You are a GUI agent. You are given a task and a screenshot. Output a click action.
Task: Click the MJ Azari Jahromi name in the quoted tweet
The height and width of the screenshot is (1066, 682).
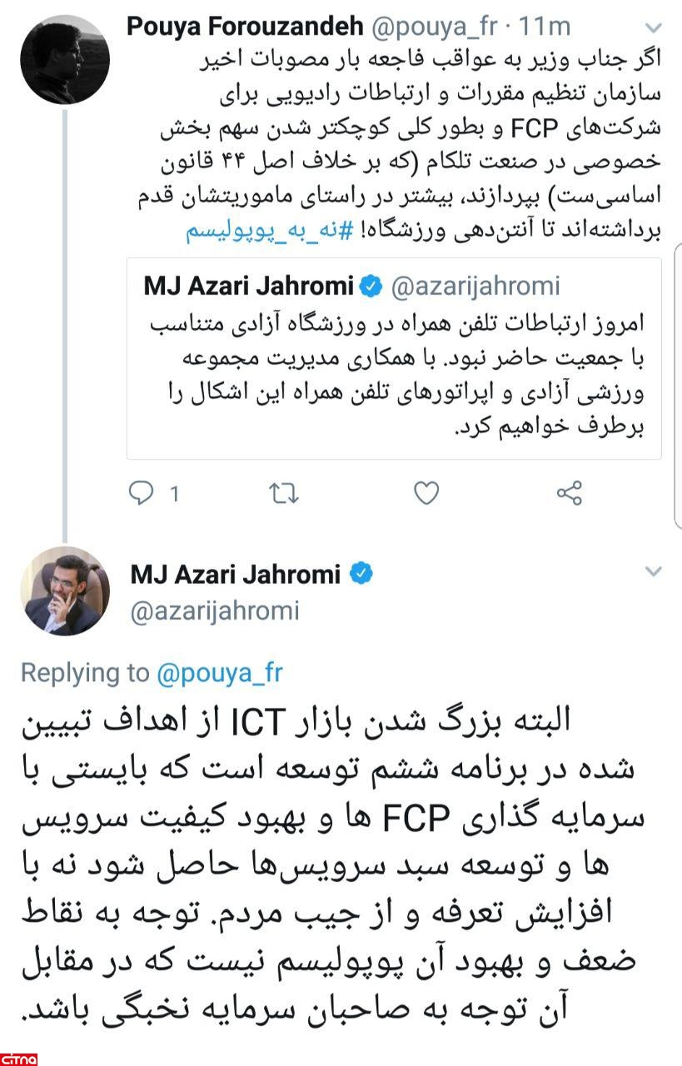248,286
